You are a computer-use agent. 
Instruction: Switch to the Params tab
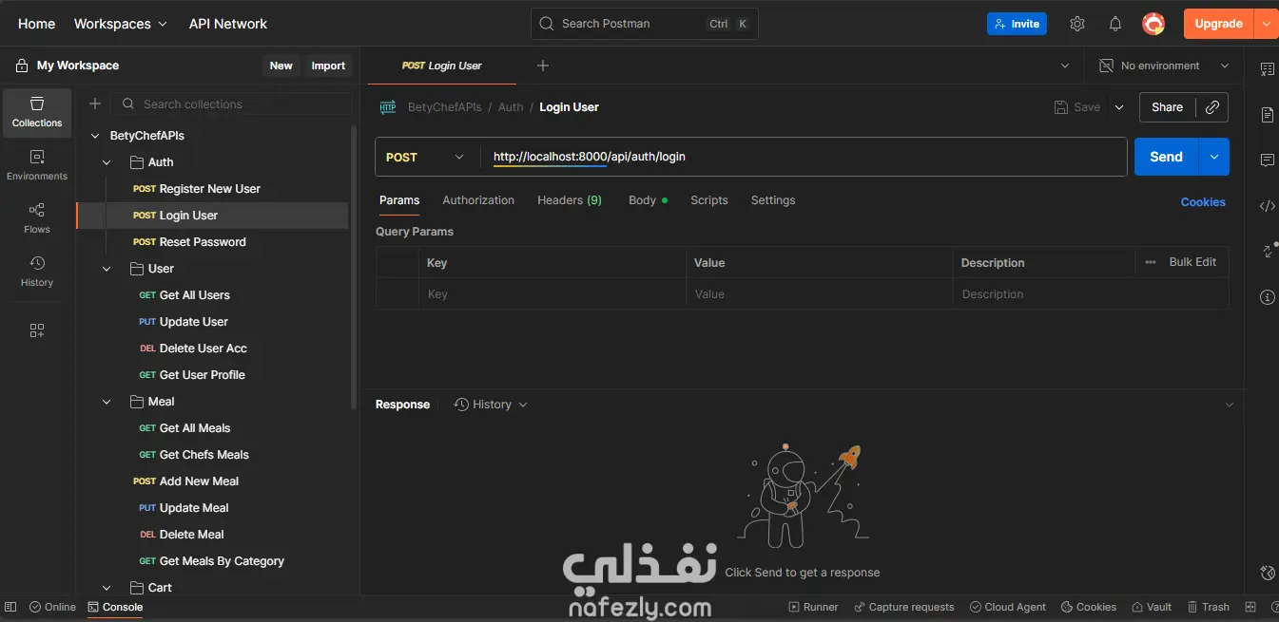pyautogui.click(x=399, y=200)
